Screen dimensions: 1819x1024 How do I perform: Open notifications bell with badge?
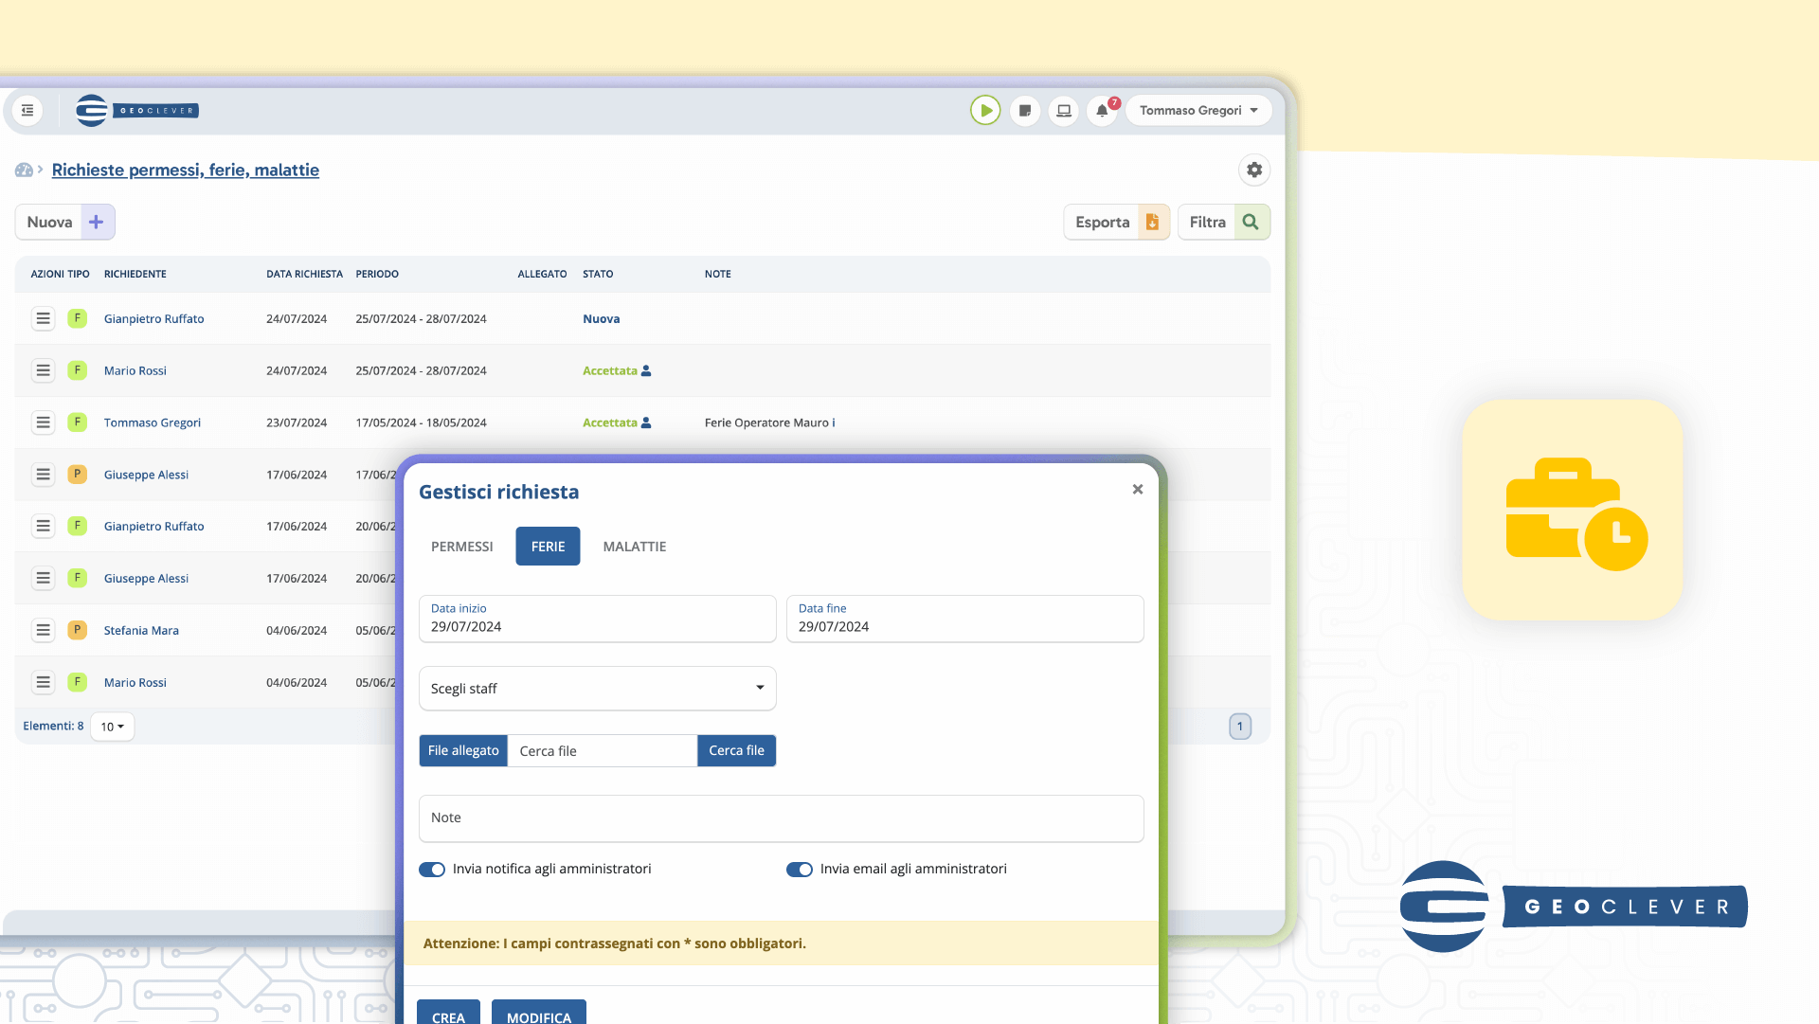tap(1103, 111)
